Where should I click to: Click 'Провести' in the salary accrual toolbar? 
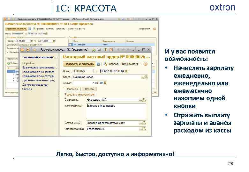click(38, 29)
